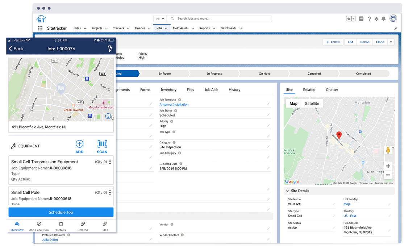Open the Job Aids tab
Viewport: 404px width, 247px height.
click(x=211, y=89)
